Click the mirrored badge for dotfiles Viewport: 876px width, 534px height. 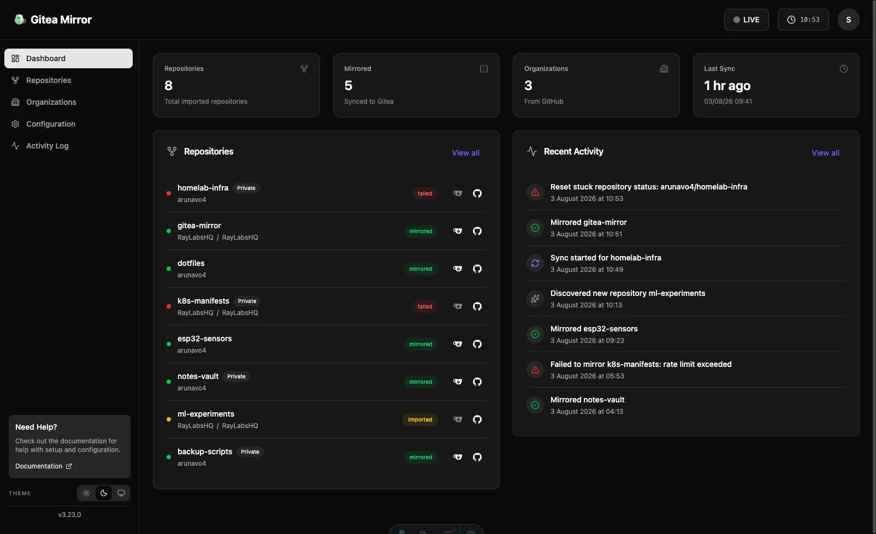[x=421, y=269]
